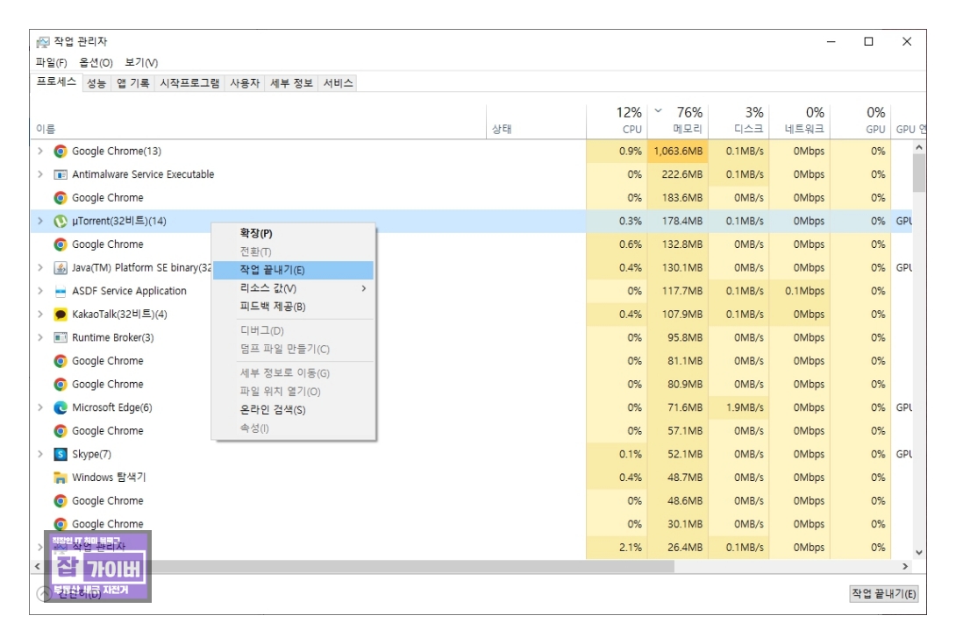Click the Antimalware Service Executable icon
Viewport: 956px width, 644px height.
pos(61,174)
